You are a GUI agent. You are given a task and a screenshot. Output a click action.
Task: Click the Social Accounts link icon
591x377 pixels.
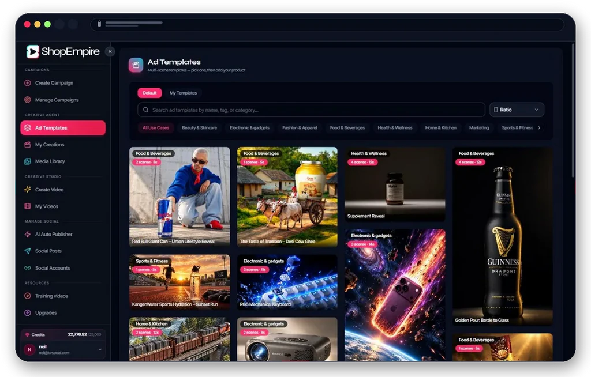tap(28, 268)
